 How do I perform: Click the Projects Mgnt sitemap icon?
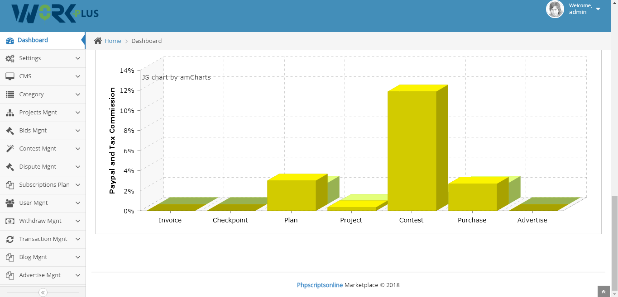click(10, 113)
